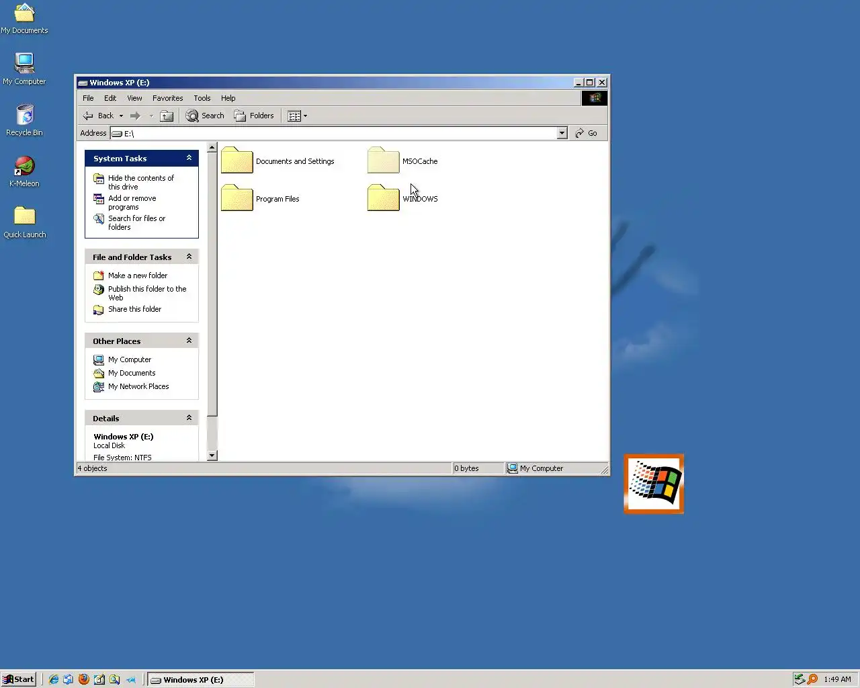Open the File menu
This screenshot has width=860, height=688.
[88, 98]
